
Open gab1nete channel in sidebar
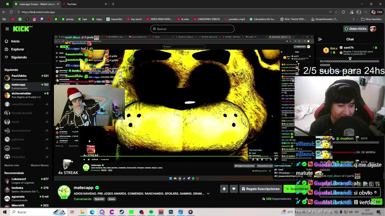[26, 139]
